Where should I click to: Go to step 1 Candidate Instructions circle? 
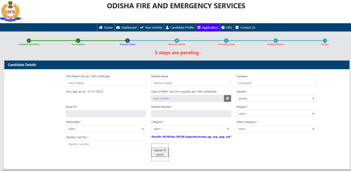coord(29,40)
